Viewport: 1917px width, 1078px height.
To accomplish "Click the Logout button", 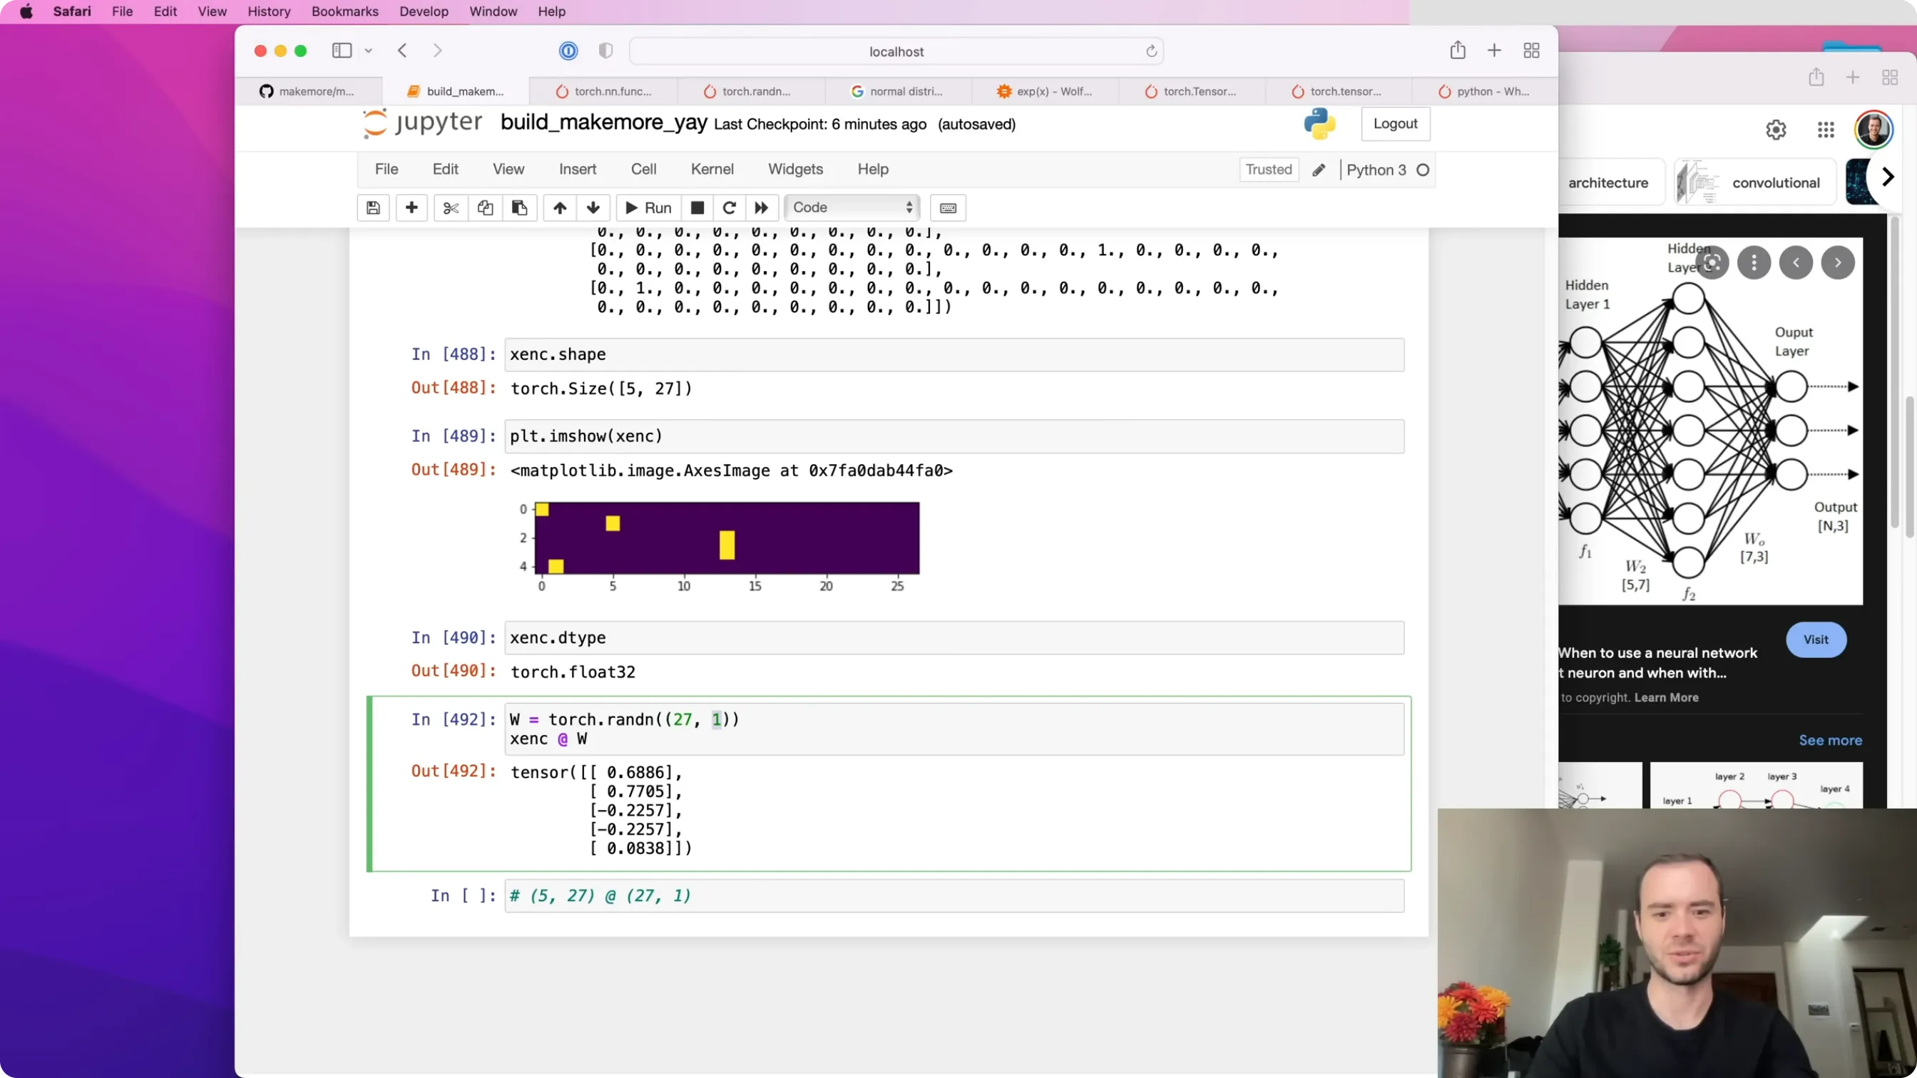I will click(1396, 123).
